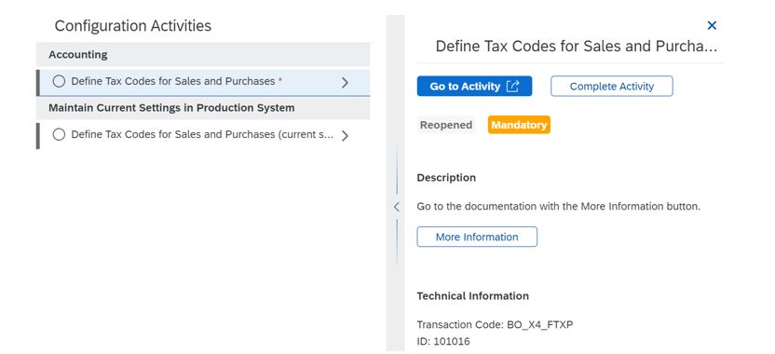
Task: Expand the current settings tax codes chevron
Action: (x=345, y=135)
